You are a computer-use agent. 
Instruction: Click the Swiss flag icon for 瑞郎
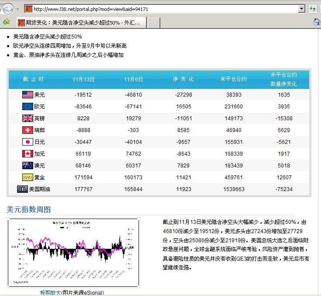28,130
